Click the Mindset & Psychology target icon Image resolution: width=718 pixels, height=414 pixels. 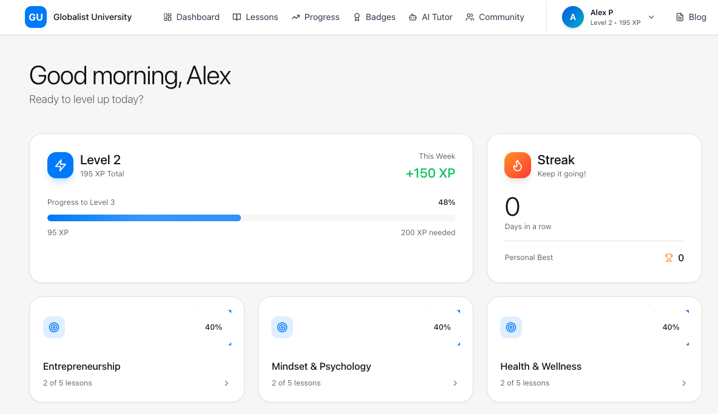coord(282,327)
